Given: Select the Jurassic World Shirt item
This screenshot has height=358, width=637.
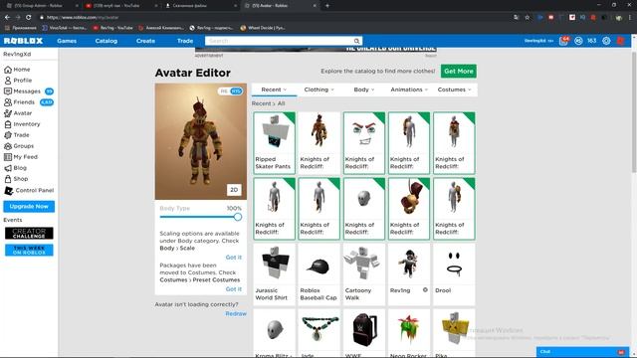Looking at the screenshot, I should [275, 274].
